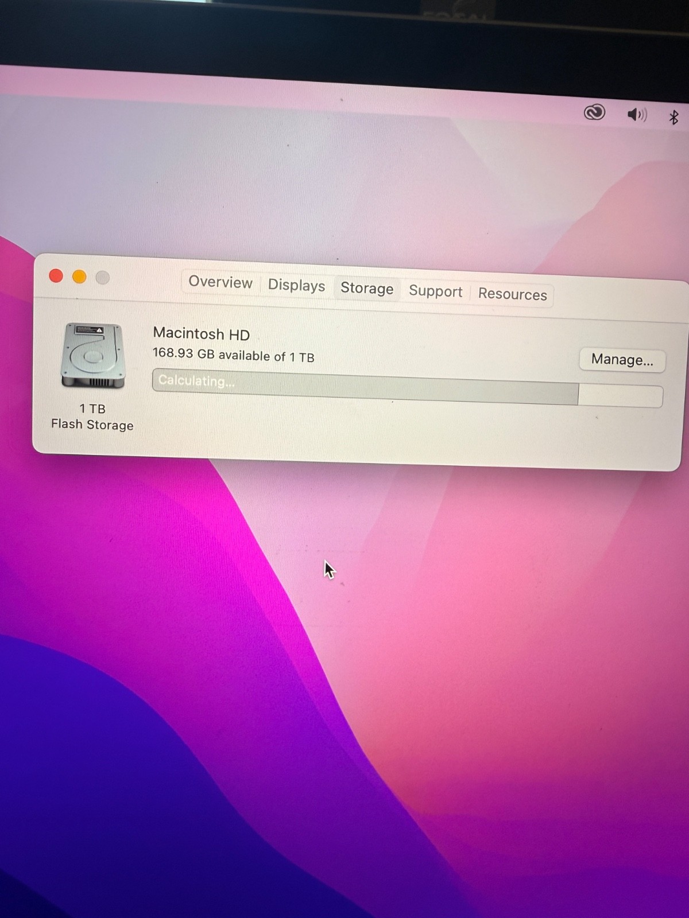Open the Bluetooth menu bar icon
Image resolution: width=689 pixels, height=918 pixels.
(x=674, y=117)
